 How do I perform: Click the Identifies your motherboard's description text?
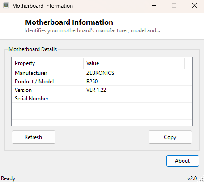pos(92,30)
